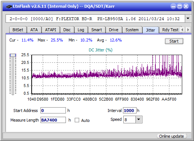The width and height of the screenshot is (194, 141).
Task: Click the vertical scale slider thumb
Action: tap(13, 55)
